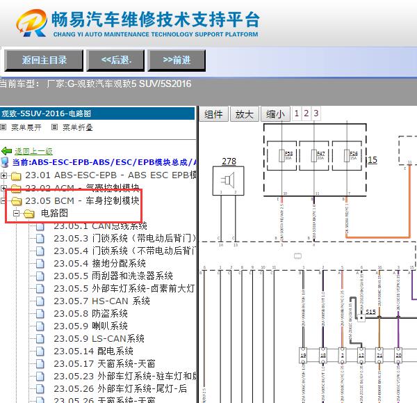The height and width of the screenshot is (403, 417).
Task: Click document icon for 防盗系统
Action: (x=40, y=313)
